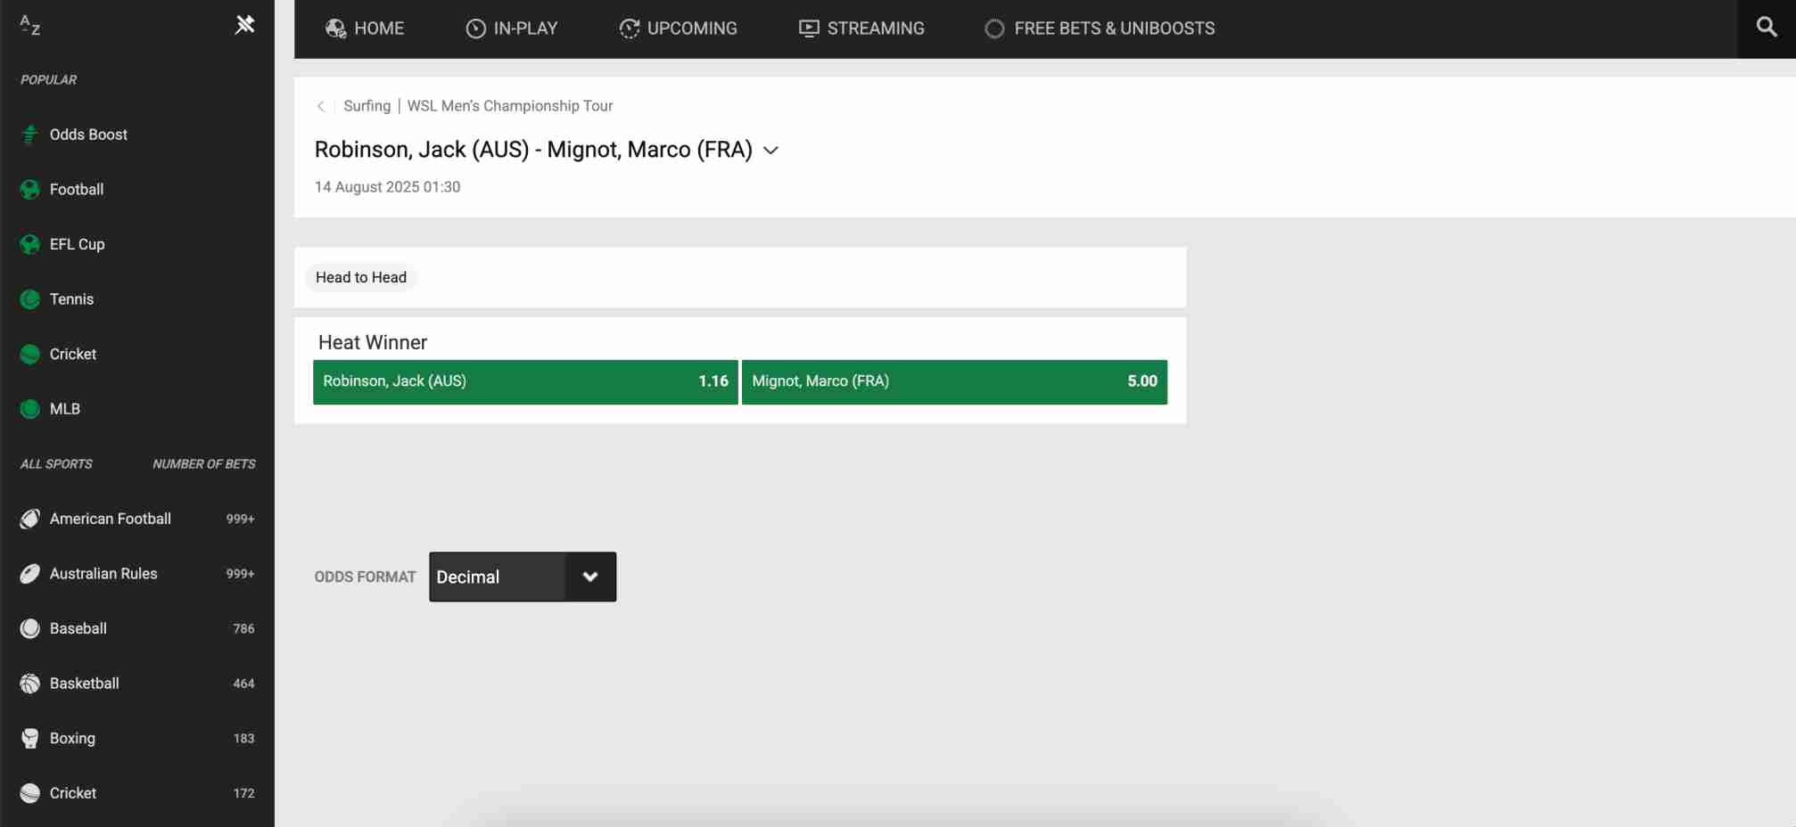Click the NUMBER OF BETS column header
Screen dimensions: 1796x827
tap(203, 464)
